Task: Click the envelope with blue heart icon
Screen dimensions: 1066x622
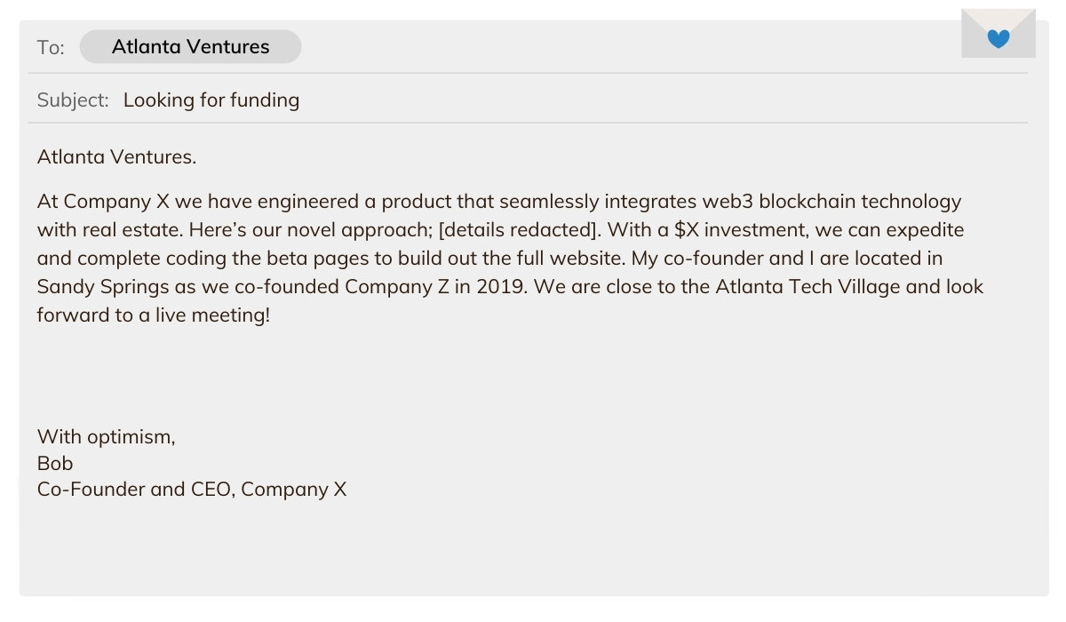Action: coord(998,34)
